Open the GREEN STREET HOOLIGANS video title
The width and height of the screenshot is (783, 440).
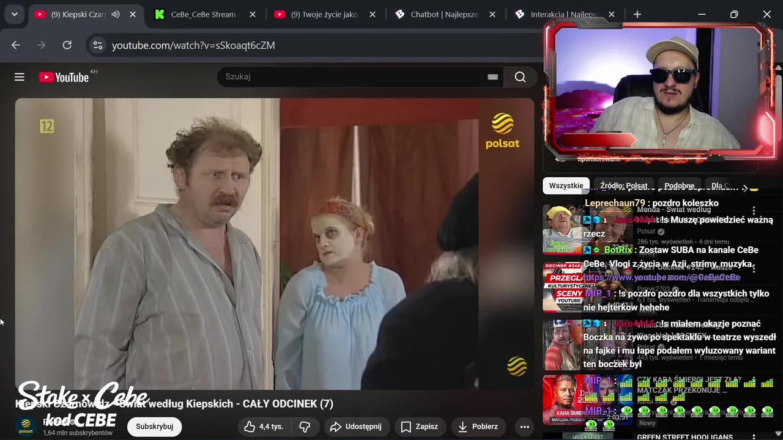pos(685,437)
